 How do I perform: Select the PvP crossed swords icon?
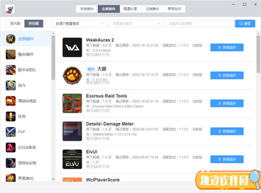coord(10,132)
